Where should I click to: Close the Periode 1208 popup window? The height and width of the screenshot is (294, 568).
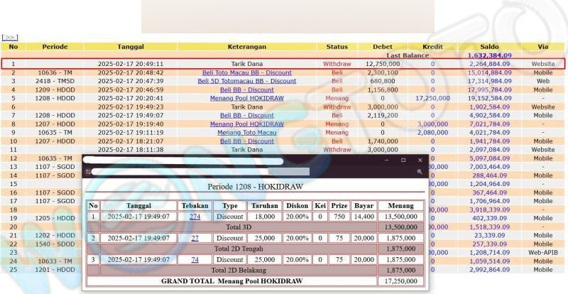click(x=420, y=160)
